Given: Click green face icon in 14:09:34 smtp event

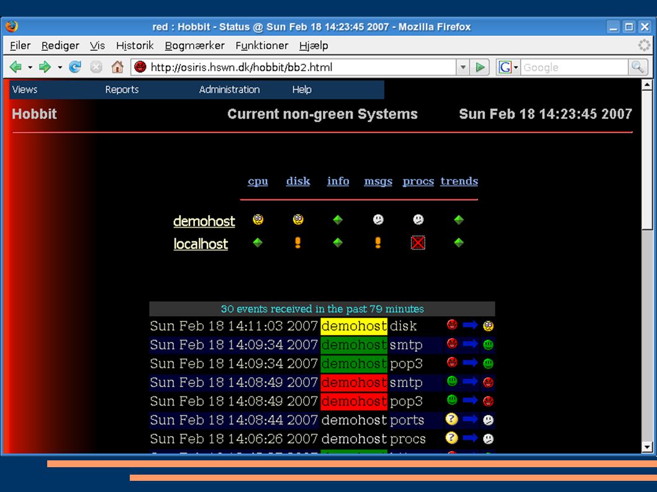Looking at the screenshot, I should [x=488, y=344].
